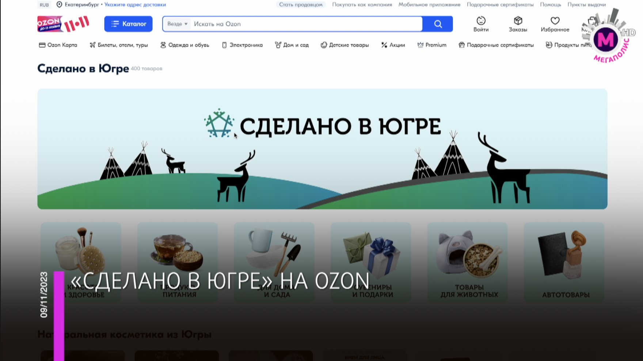The width and height of the screenshot is (643, 361).
Task: Open Автотовары category tile
Action: click(564, 262)
